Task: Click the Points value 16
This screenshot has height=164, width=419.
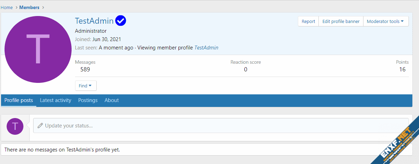Action: point(402,69)
